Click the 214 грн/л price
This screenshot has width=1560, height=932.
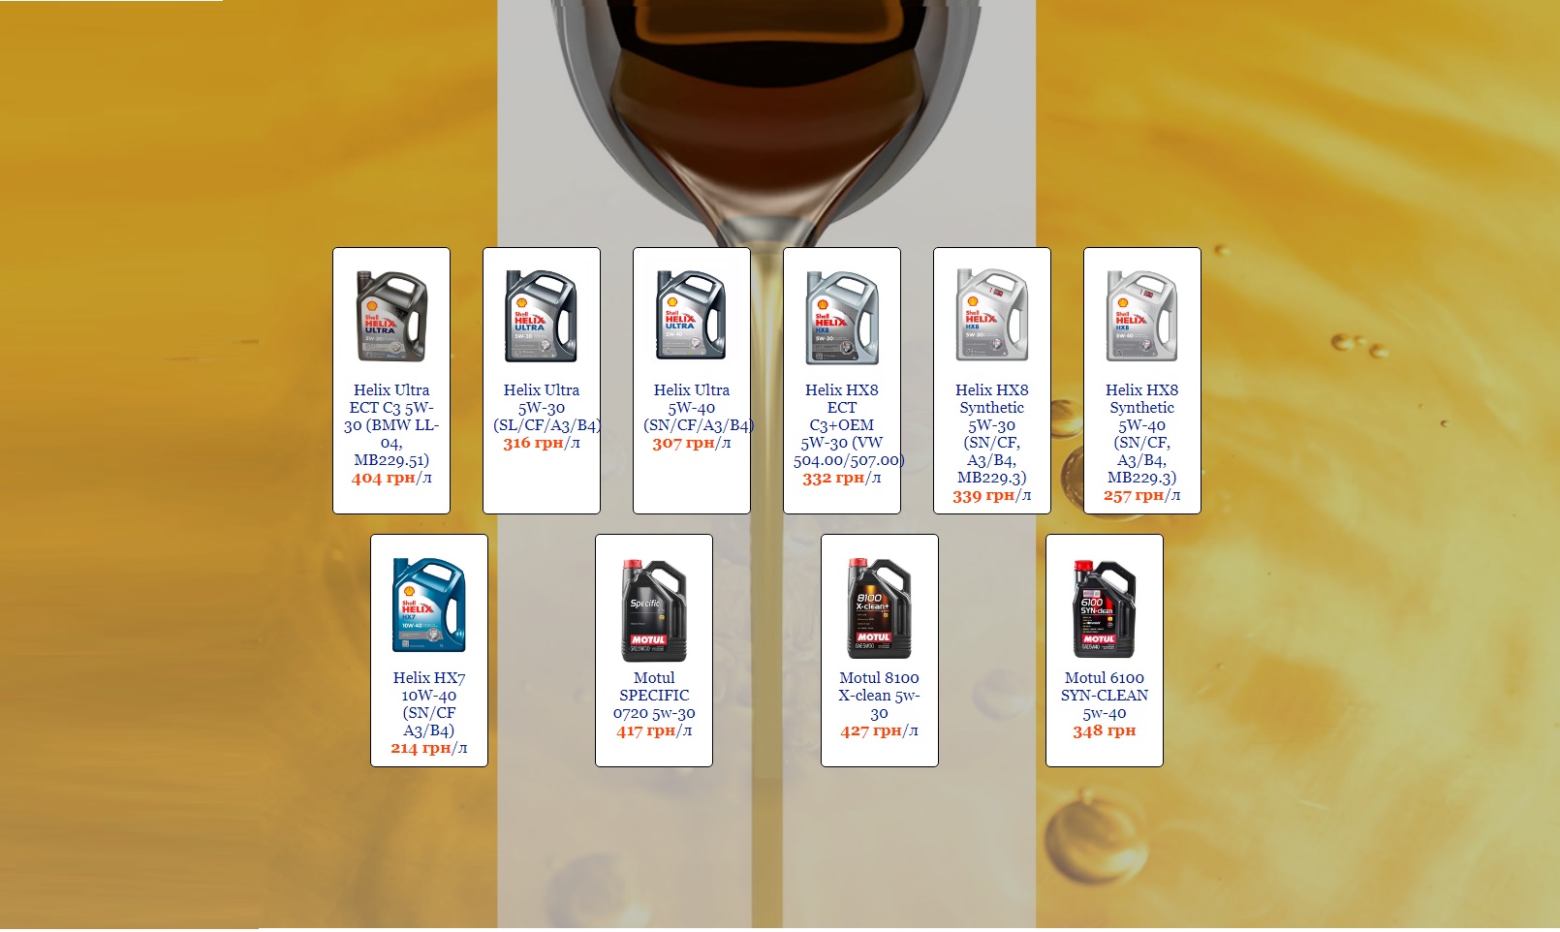click(x=429, y=748)
